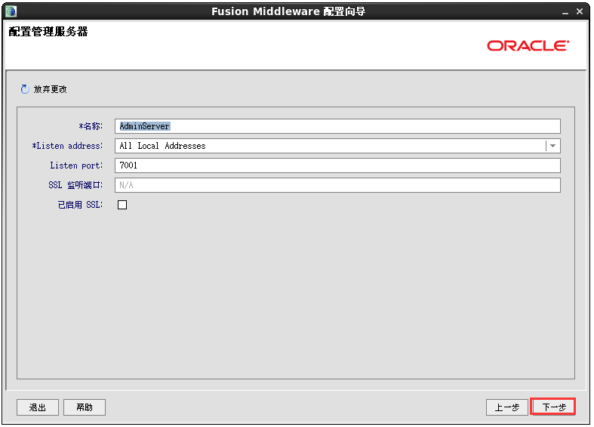Open the Listen address dropdown arrow
The image size is (594, 427).
(x=553, y=146)
